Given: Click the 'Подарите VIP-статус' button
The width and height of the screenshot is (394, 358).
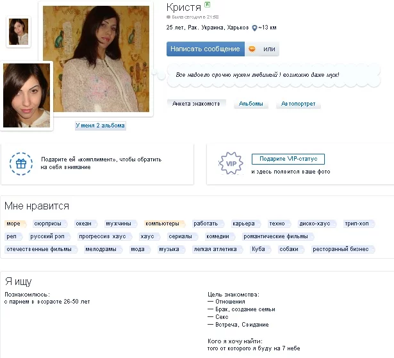Looking at the screenshot, I should (x=288, y=159).
